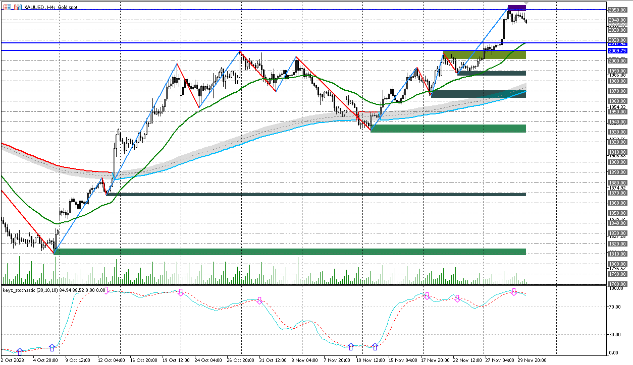Click the 1874.92 price scale value

(617, 188)
